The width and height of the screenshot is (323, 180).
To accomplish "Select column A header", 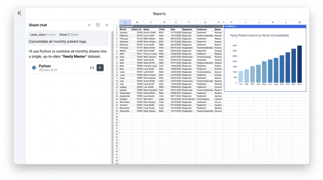I will coord(125,22).
